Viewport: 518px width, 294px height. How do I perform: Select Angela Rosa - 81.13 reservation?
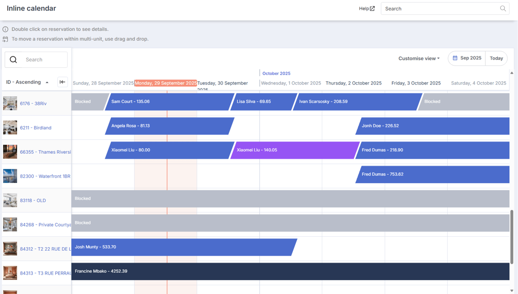[169, 126]
